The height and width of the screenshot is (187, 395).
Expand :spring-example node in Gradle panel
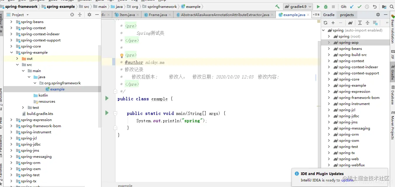329,85
